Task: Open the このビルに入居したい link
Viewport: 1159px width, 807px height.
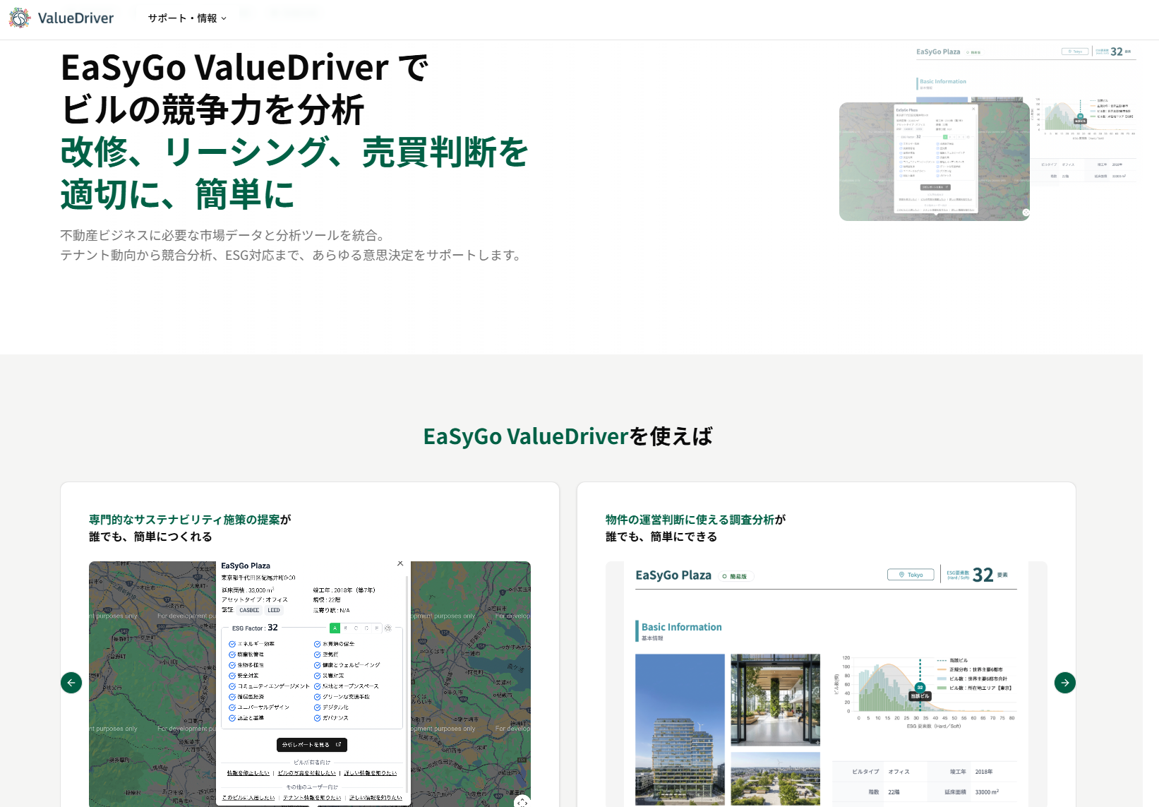Action: (248, 798)
